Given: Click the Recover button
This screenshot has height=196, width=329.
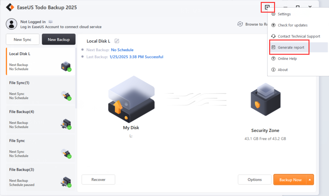Looking at the screenshot, I should (x=99, y=179).
